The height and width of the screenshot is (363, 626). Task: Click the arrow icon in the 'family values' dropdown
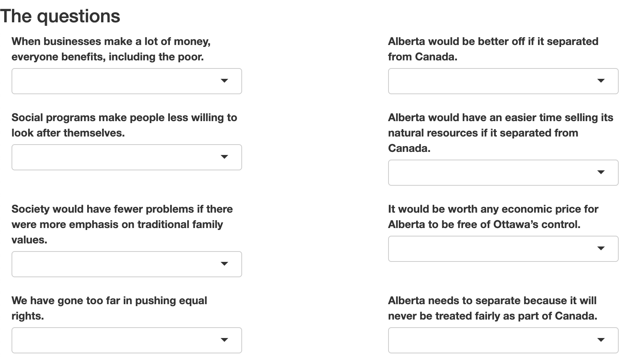coord(224,264)
